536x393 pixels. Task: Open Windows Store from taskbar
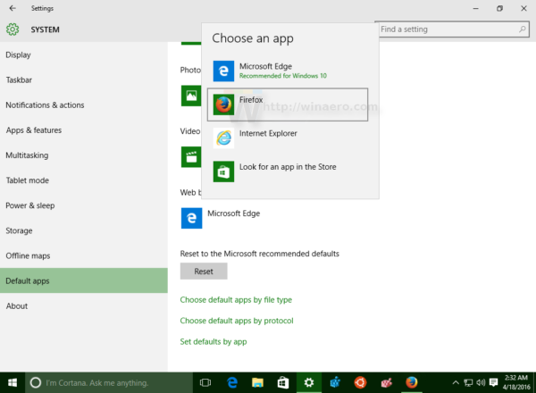(x=283, y=383)
